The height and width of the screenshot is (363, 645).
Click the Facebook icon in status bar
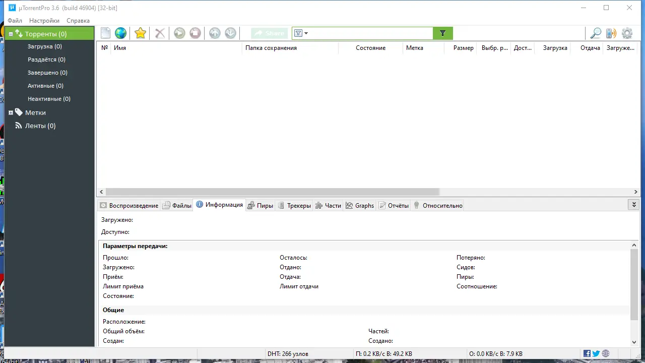point(587,354)
